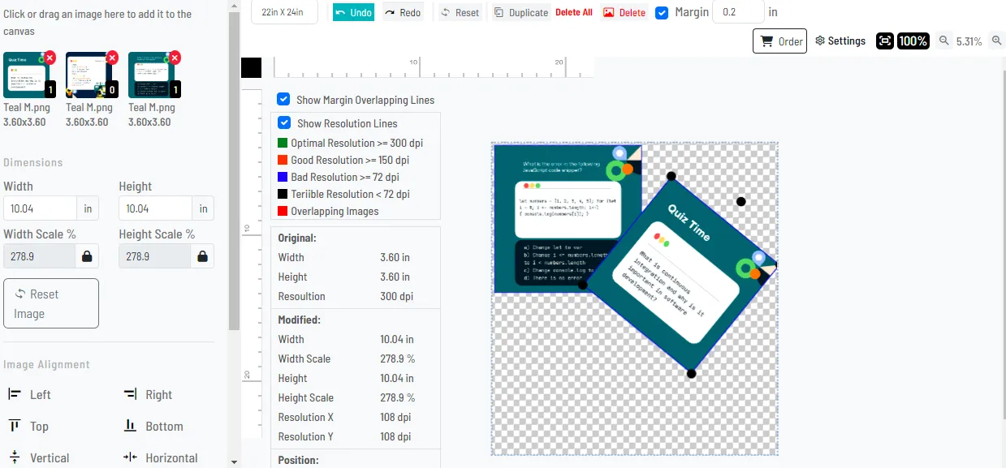Click the zoom out magnifier icon

(x=943, y=41)
